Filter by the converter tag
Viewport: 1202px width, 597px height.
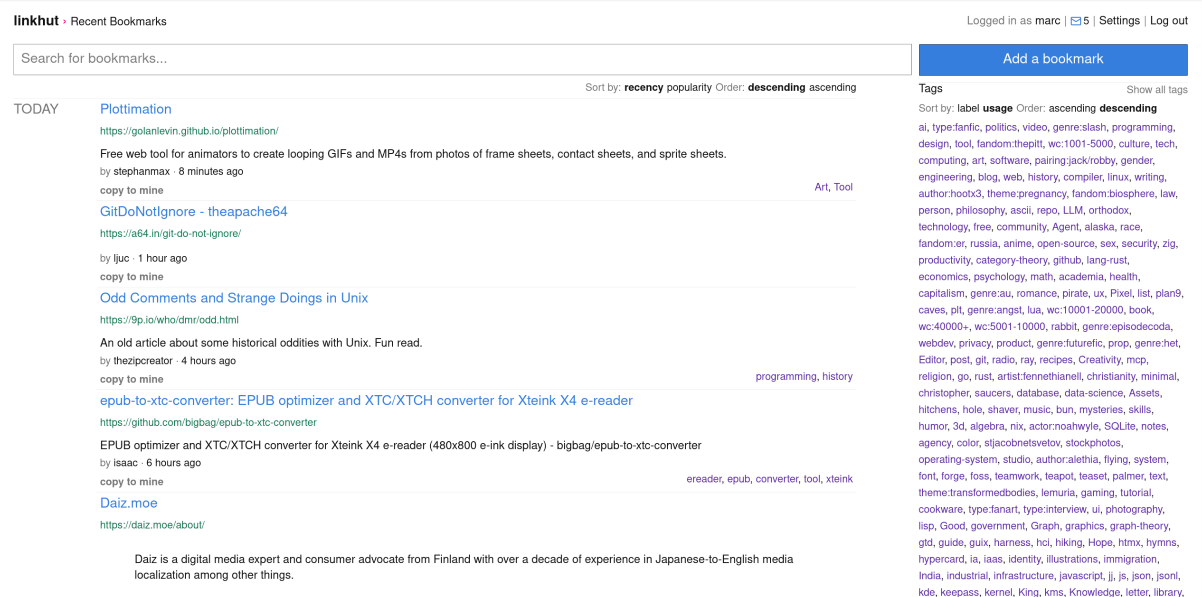[776, 479]
